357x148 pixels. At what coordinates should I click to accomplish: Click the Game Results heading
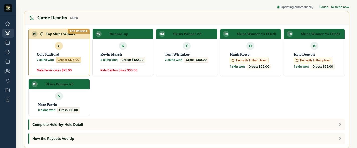click(52, 18)
